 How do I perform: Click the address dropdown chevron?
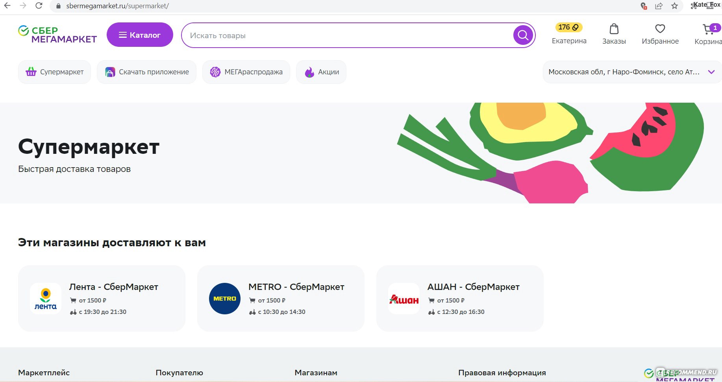pyautogui.click(x=711, y=72)
